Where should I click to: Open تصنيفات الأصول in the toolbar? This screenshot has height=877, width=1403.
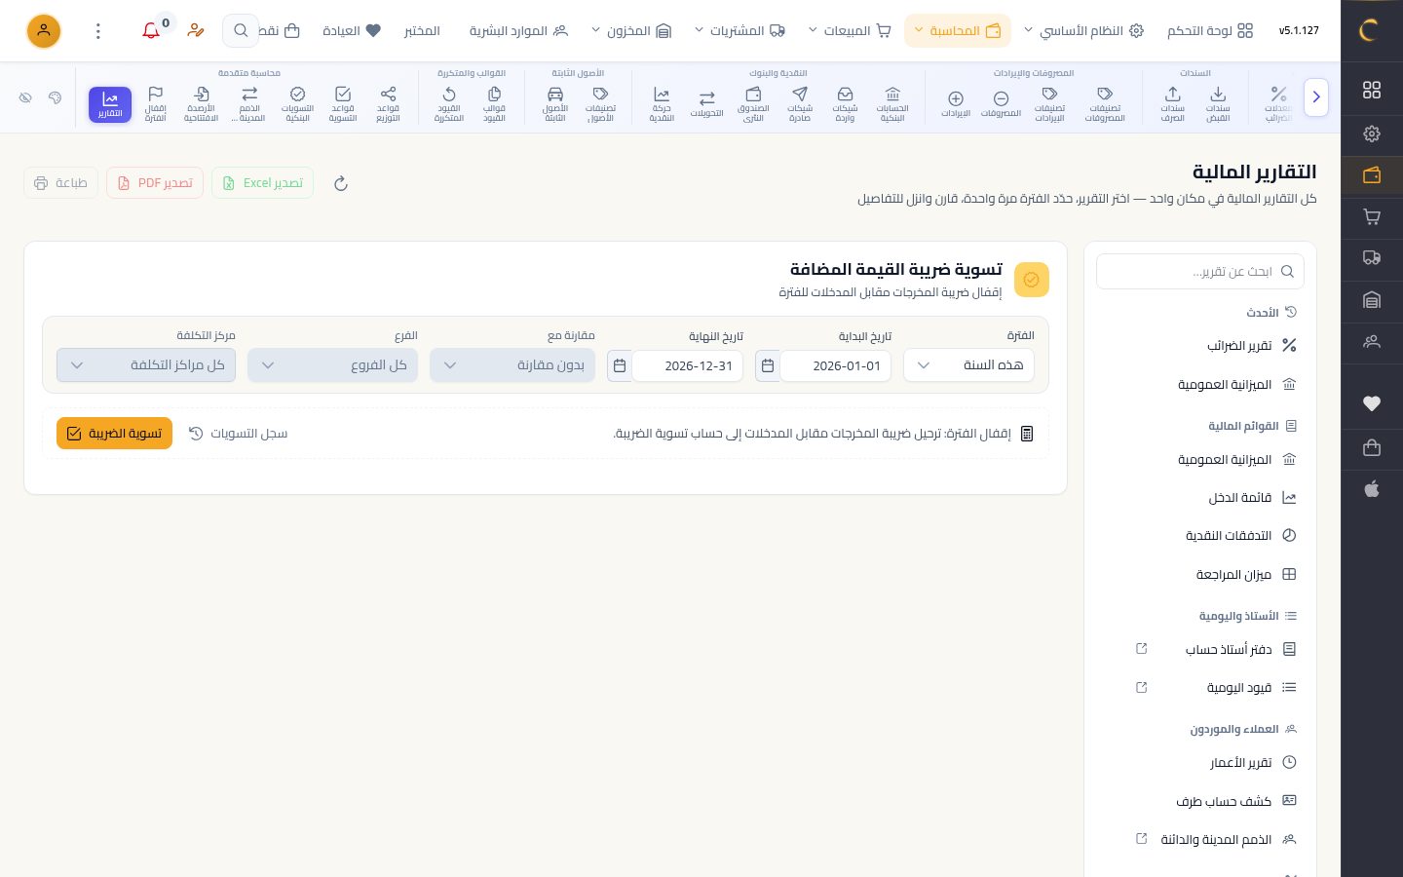(x=600, y=104)
